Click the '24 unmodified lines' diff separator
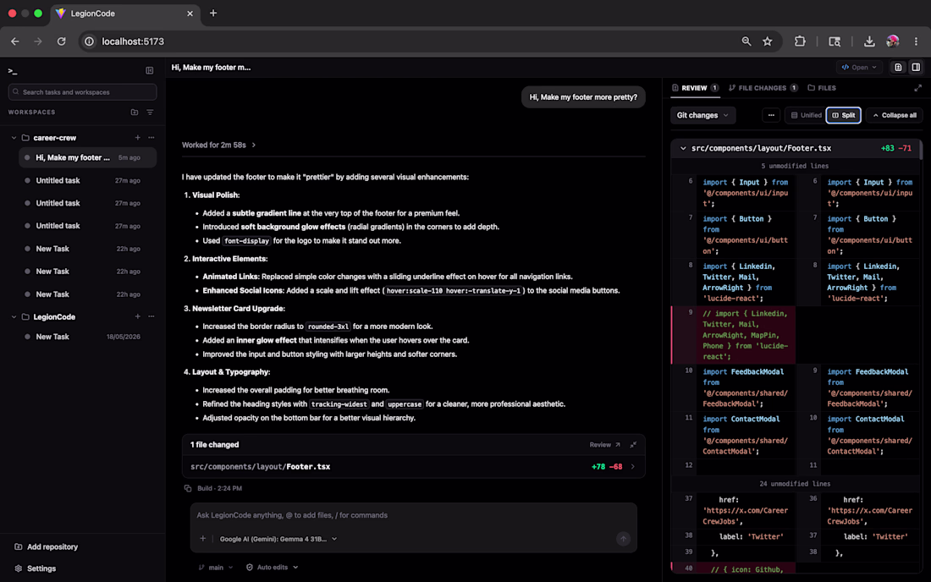 pos(795,484)
